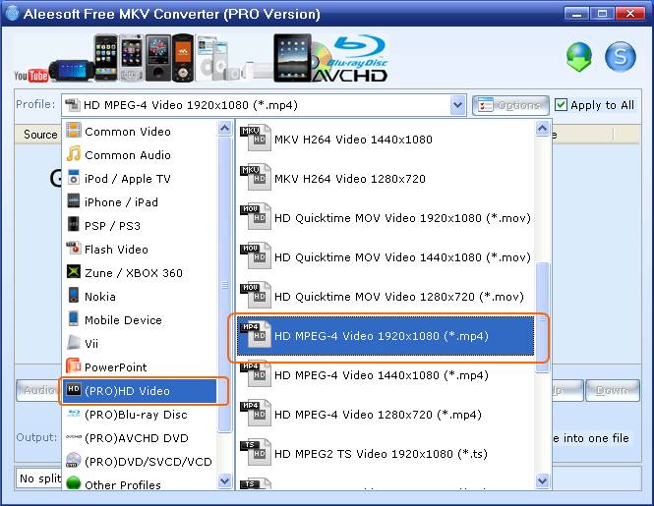Choose the Zune / XBOX 360 icon
Screen dimensions: 654x506
point(74,273)
